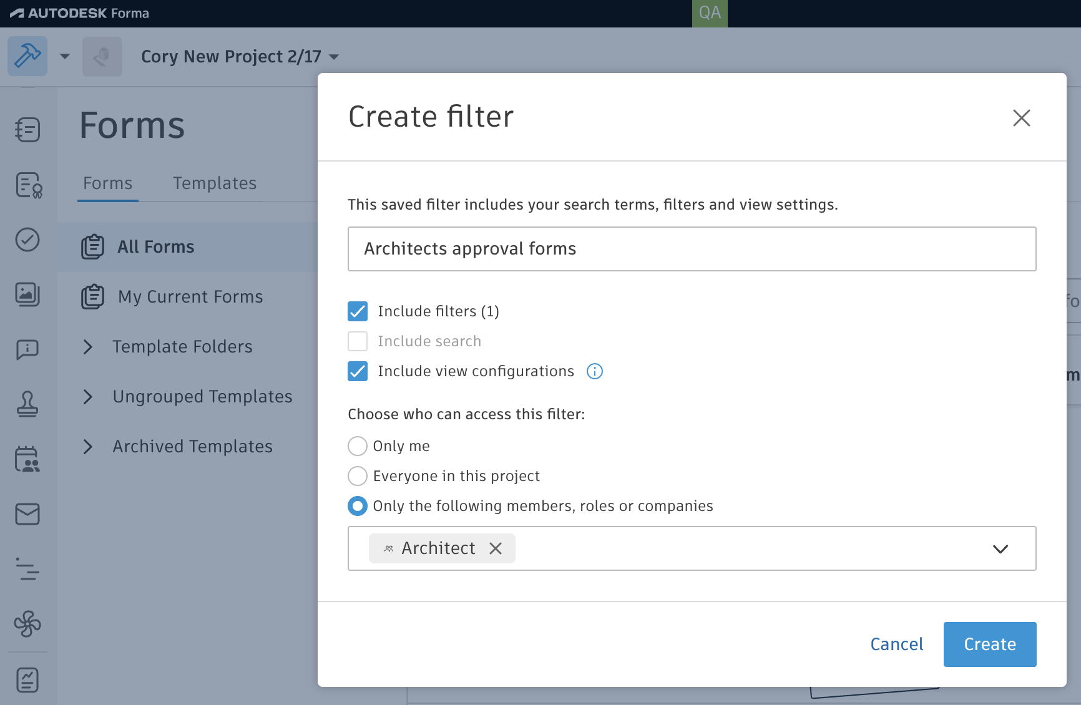Image resolution: width=1081 pixels, height=705 pixels.
Task: Open the chart report sidebar icon
Action: [27, 679]
